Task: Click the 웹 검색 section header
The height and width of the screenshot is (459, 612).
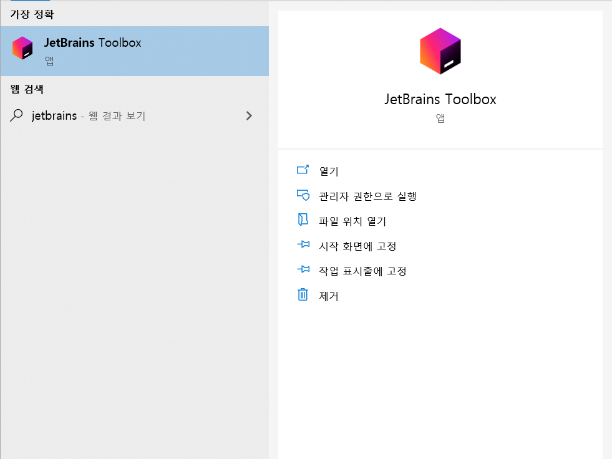Action: (27, 89)
